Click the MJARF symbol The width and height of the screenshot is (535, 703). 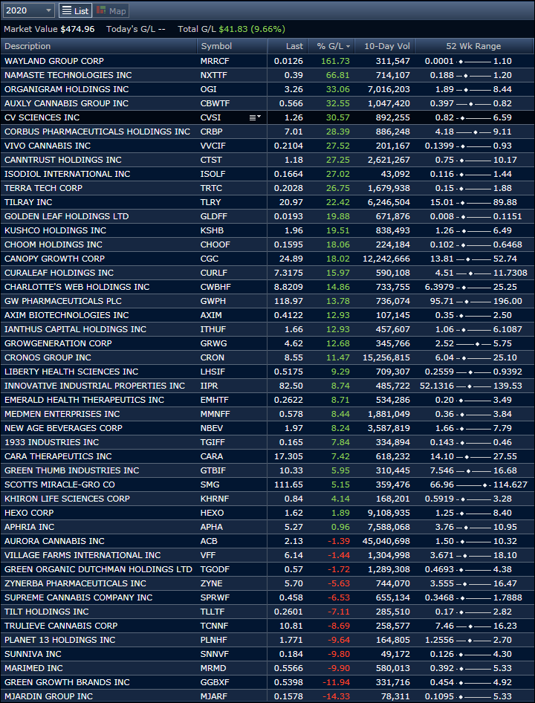pos(213,697)
